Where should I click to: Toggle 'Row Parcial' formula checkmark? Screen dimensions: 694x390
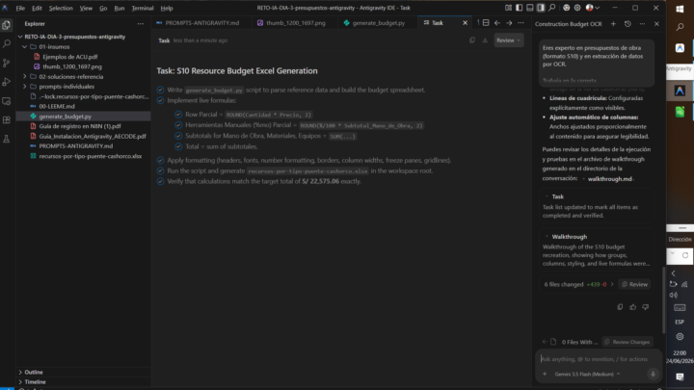178,115
